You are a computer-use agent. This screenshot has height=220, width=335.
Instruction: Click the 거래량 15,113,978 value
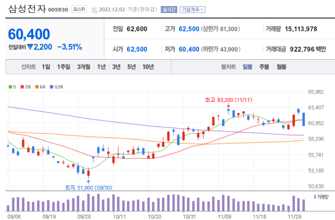[301, 29]
